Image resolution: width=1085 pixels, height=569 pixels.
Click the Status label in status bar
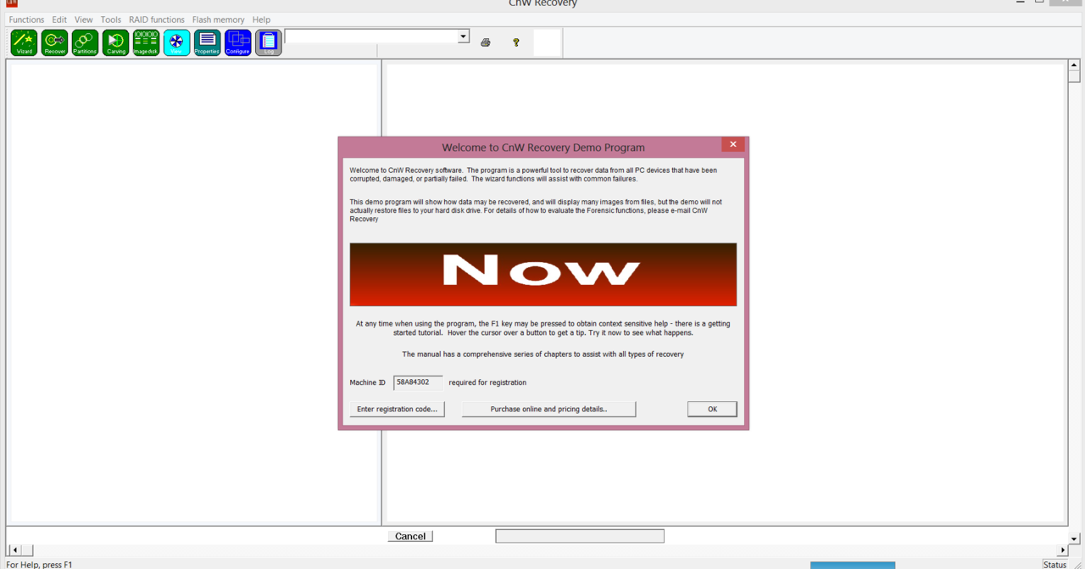pyautogui.click(x=1055, y=565)
